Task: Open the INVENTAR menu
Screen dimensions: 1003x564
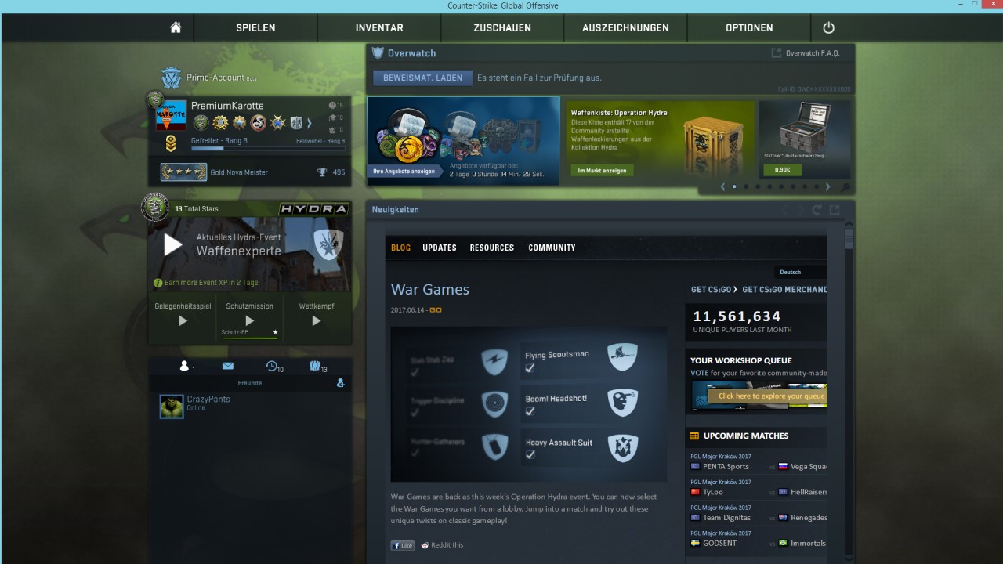Action: (x=379, y=27)
